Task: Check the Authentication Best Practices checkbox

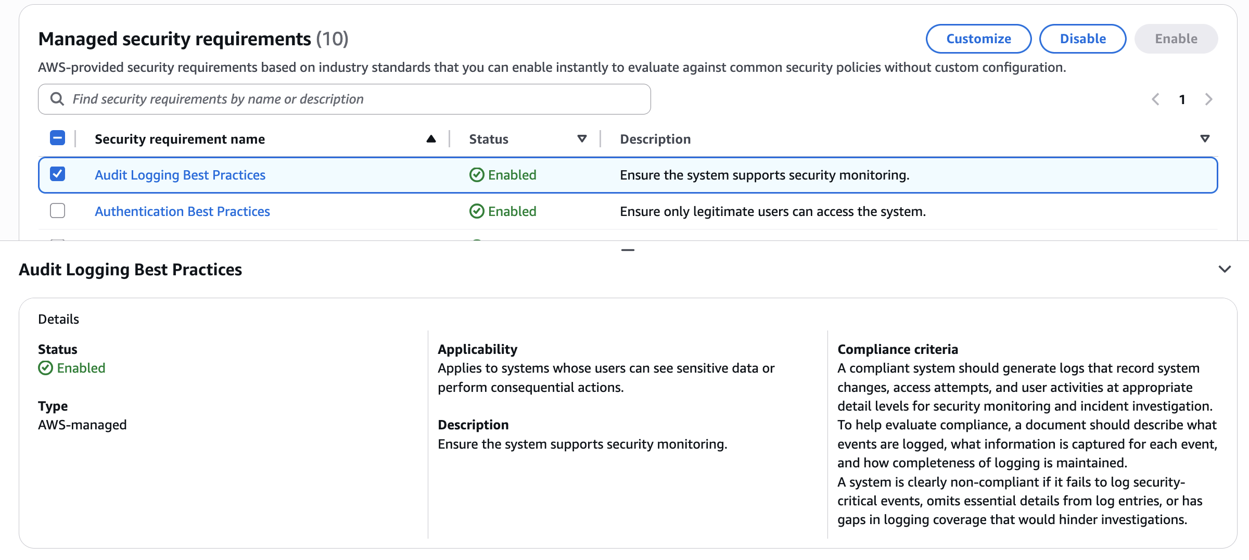Action: click(57, 211)
